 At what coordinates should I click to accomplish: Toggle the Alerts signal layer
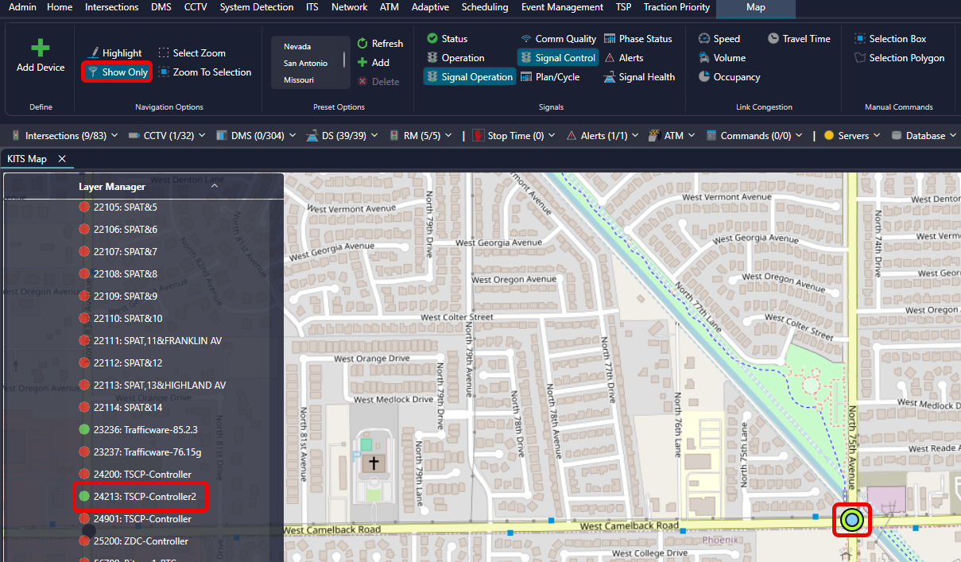pyautogui.click(x=623, y=58)
